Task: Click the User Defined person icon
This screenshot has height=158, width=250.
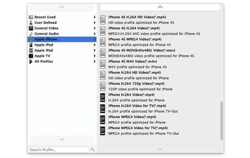Action: pos(31,23)
